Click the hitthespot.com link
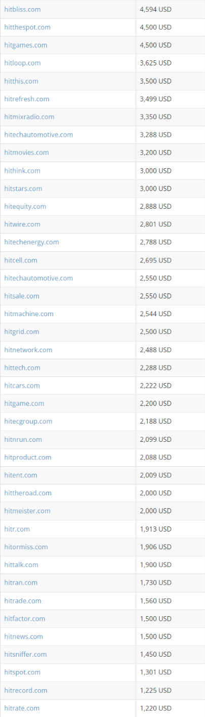The image size is (205, 717). [27, 27]
